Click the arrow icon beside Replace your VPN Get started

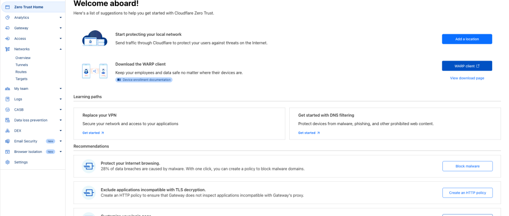click(102, 133)
